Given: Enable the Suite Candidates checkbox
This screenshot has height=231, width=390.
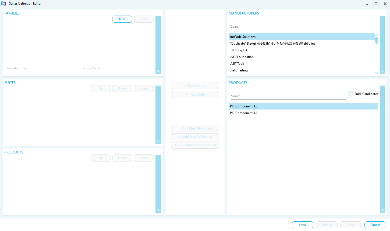Looking at the screenshot, I should (350, 94).
